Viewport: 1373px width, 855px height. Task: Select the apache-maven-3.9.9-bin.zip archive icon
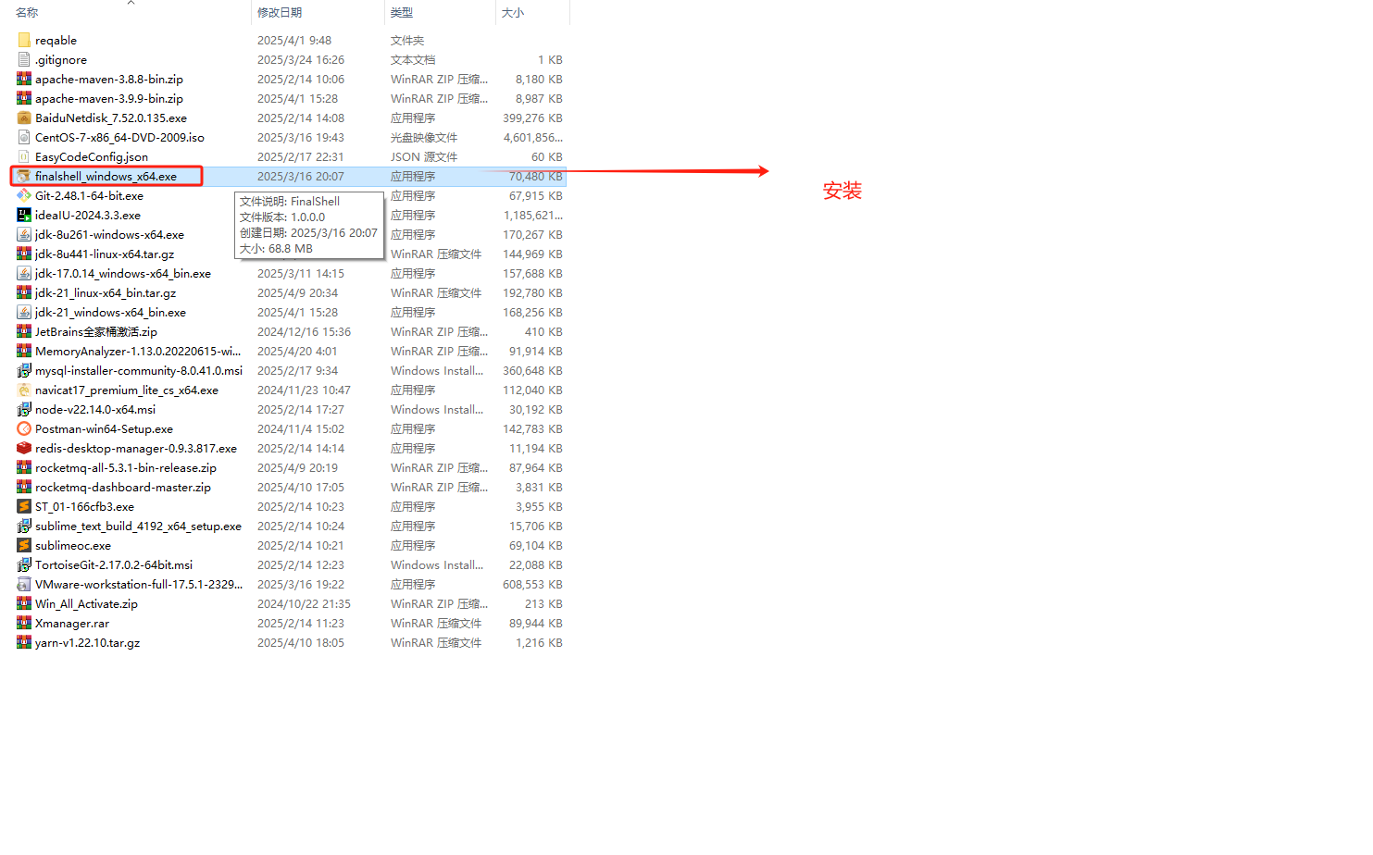24,98
